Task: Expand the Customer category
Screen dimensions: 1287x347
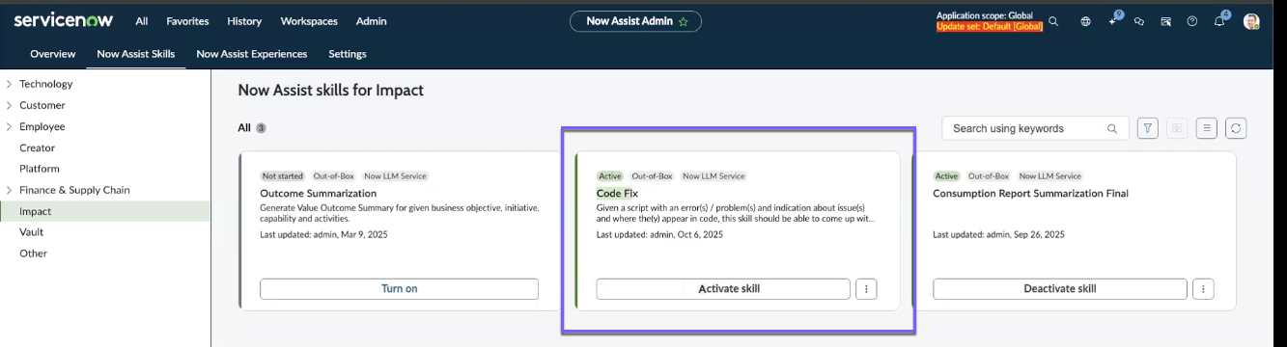Action: tap(10, 105)
